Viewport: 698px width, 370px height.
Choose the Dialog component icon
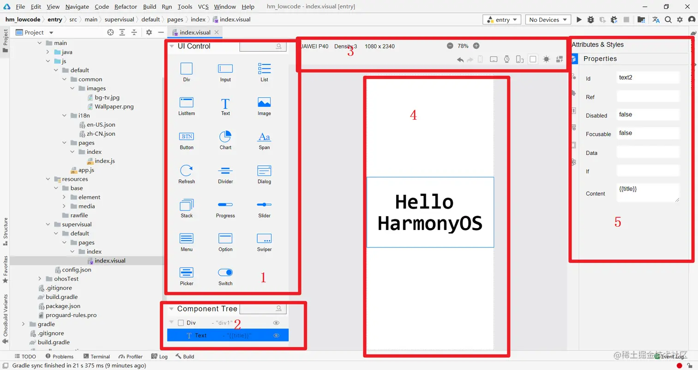(x=264, y=170)
